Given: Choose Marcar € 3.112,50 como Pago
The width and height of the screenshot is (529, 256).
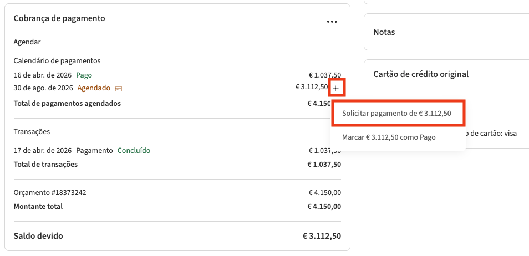Looking at the screenshot, I should [388, 137].
